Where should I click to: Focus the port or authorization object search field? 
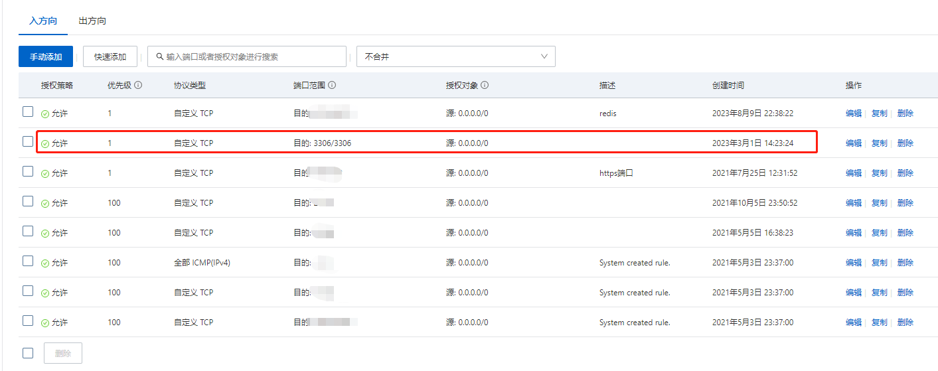coord(247,56)
